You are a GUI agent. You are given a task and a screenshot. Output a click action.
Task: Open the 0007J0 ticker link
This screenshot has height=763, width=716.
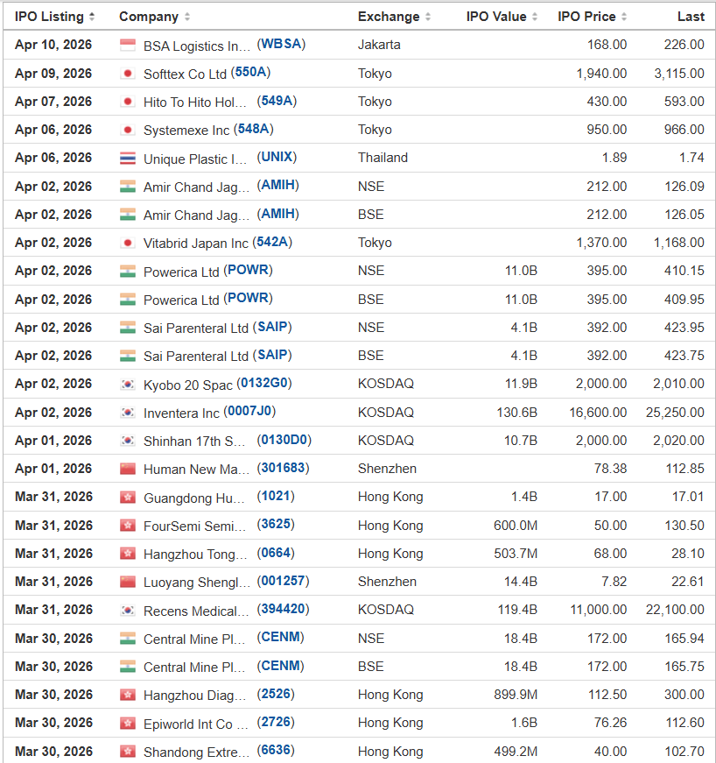pos(249,412)
